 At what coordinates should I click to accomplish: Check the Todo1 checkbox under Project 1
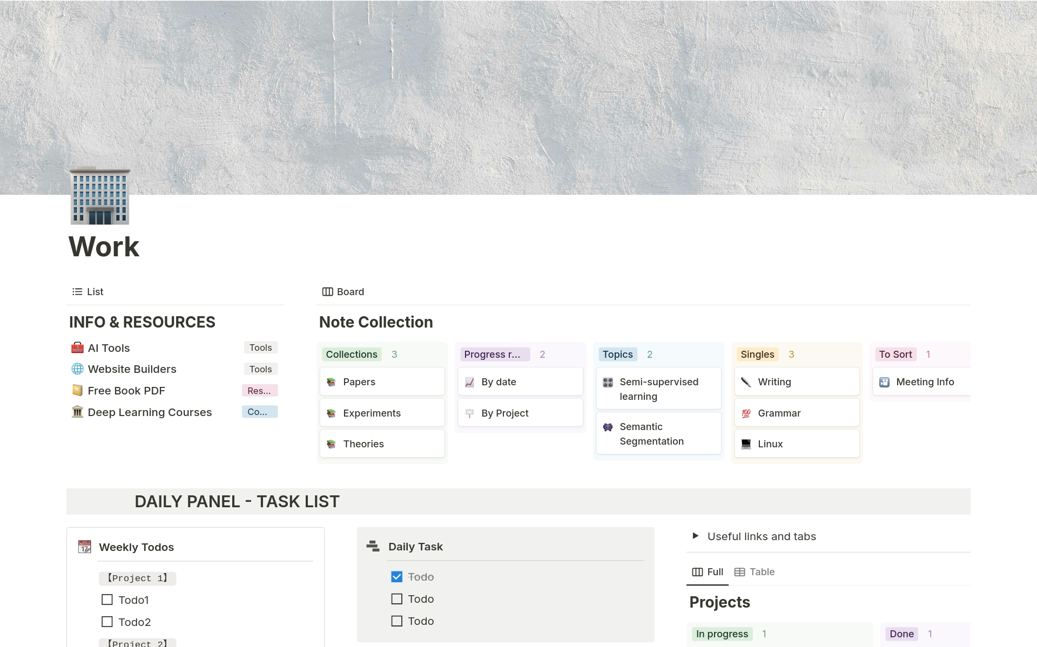point(107,600)
